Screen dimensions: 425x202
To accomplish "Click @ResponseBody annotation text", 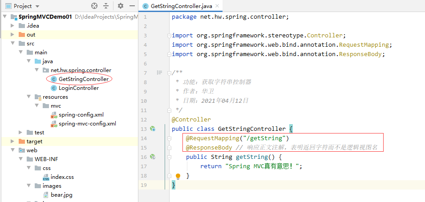I will click(209, 148).
